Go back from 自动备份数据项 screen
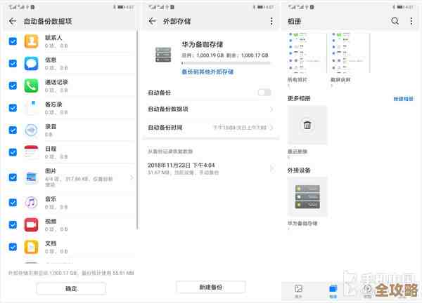Viewport: 422px width, 303px height. (x=13, y=21)
